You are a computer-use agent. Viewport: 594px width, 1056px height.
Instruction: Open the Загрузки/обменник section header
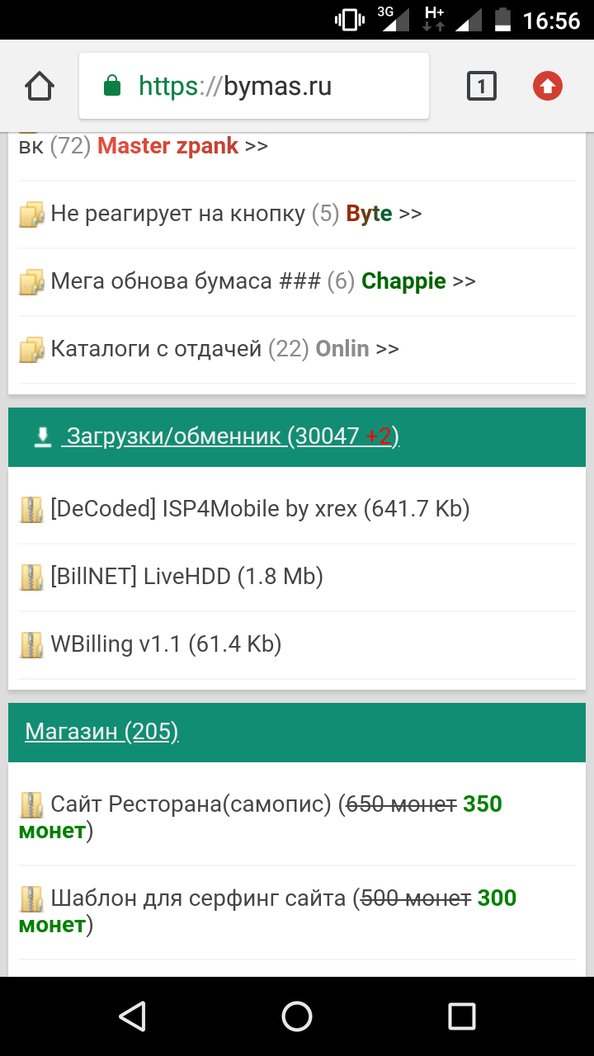tap(231, 436)
